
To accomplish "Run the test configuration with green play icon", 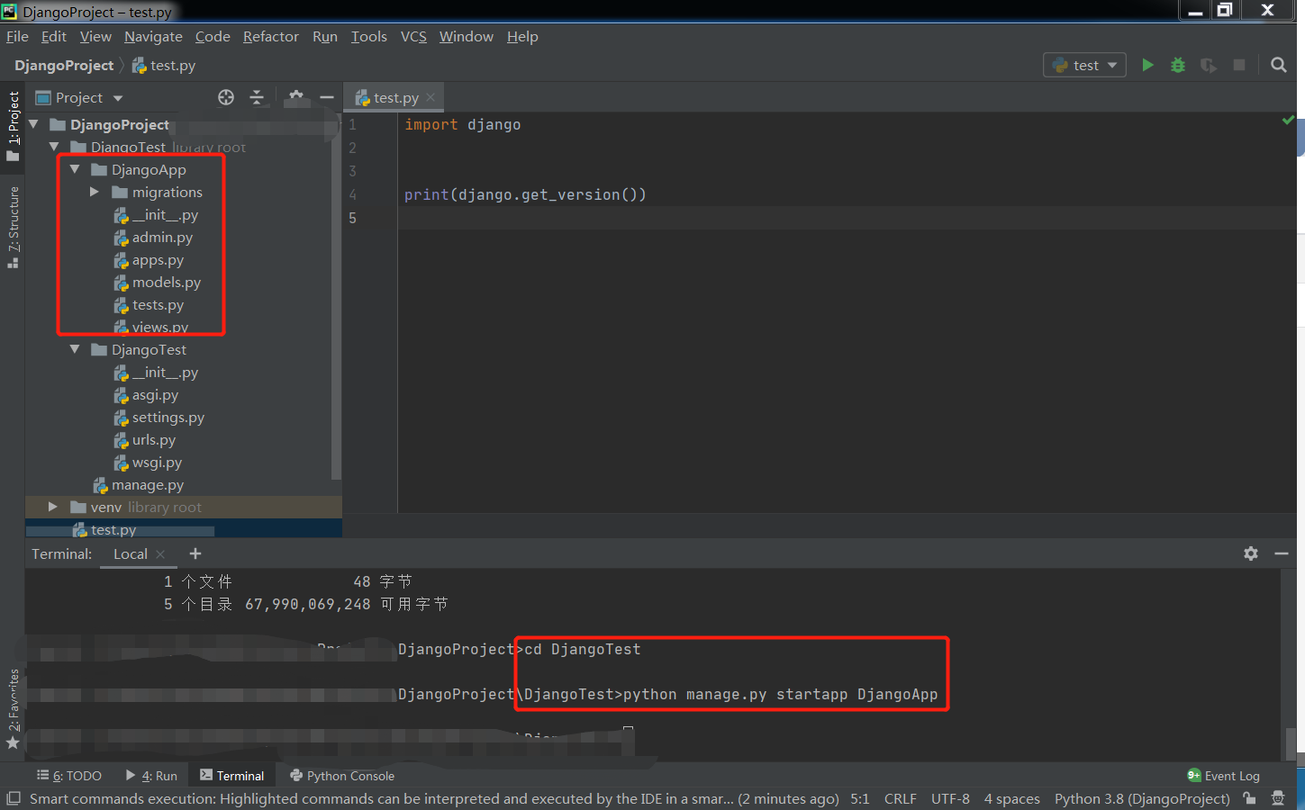I will [x=1147, y=65].
